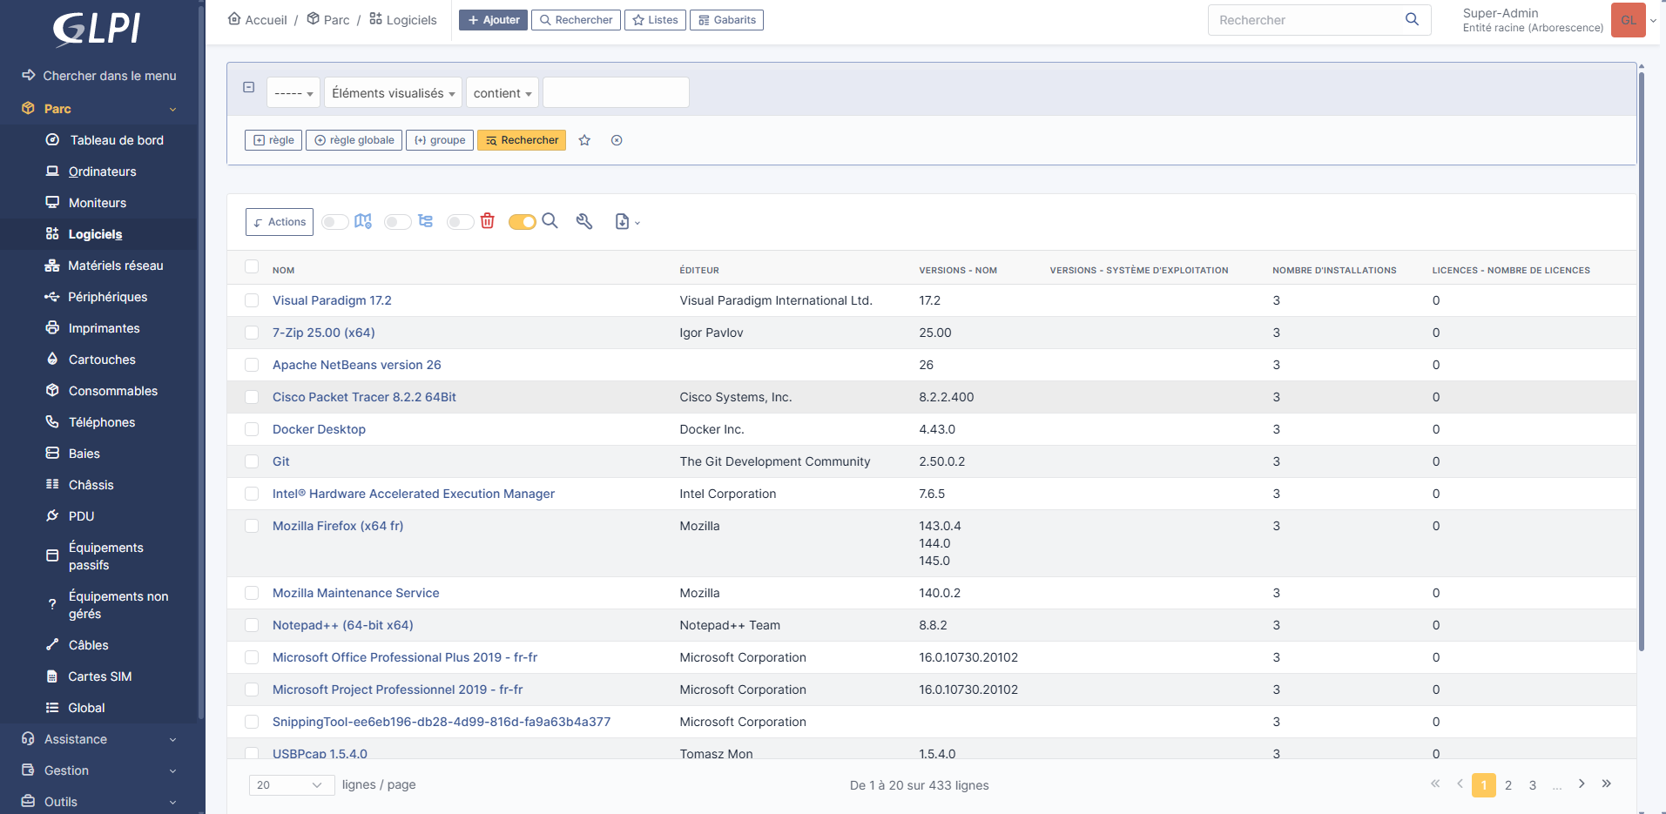Collapse search panel with minus icon
Image resolution: width=1666 pixels, height=814 pixels.
coord(249,87)
